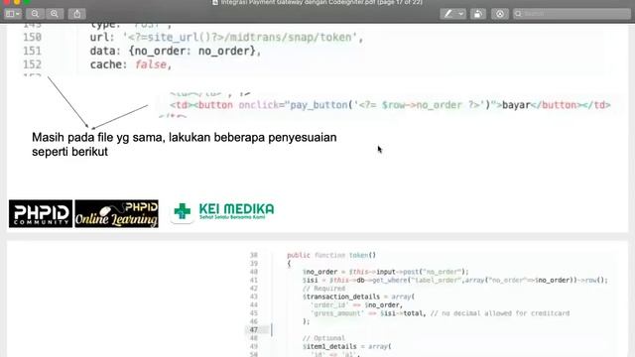Click the PHPID Community logo

coord(41,213)
